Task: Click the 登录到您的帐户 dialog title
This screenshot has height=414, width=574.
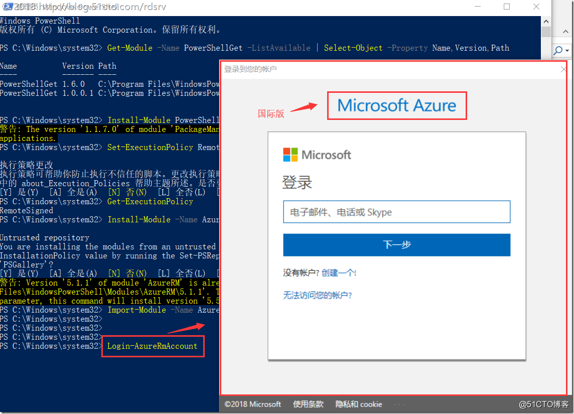Action: click(x=250, y=69)
